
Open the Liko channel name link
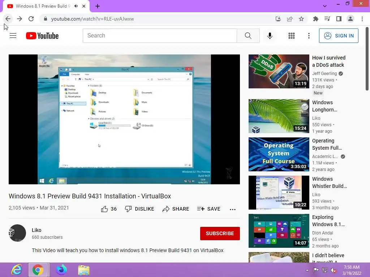click(36, 230)
